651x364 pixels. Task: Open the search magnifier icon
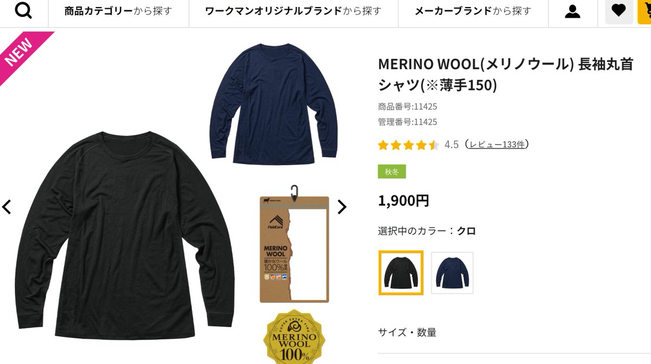(23, 11)
